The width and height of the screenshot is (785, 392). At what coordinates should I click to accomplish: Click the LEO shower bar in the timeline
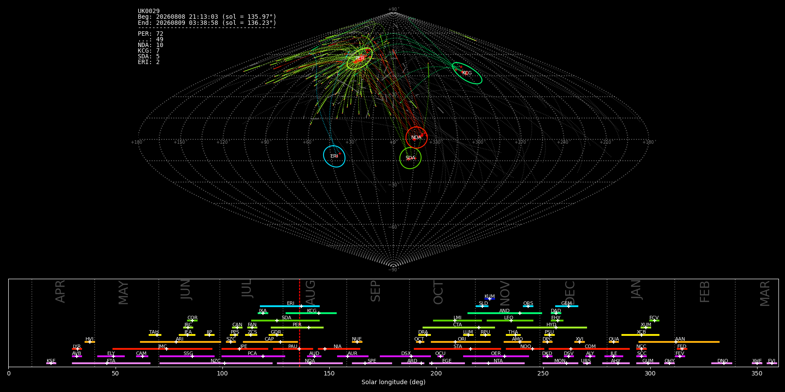pos(510,321)
